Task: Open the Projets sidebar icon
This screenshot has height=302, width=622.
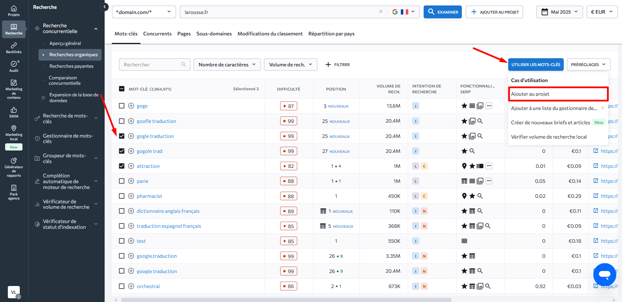Action: click(x=14, y=11)
